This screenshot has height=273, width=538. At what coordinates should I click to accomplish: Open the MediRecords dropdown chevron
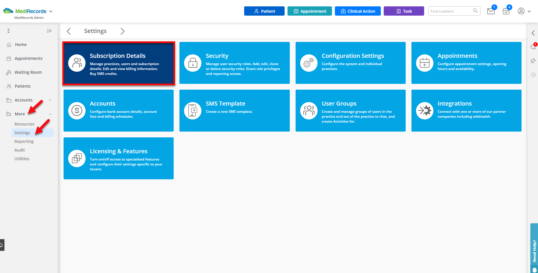pos(51,11)
